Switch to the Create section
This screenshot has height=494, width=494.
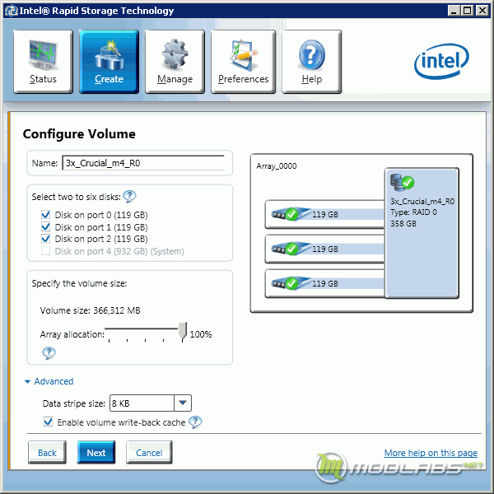[109, 62]
